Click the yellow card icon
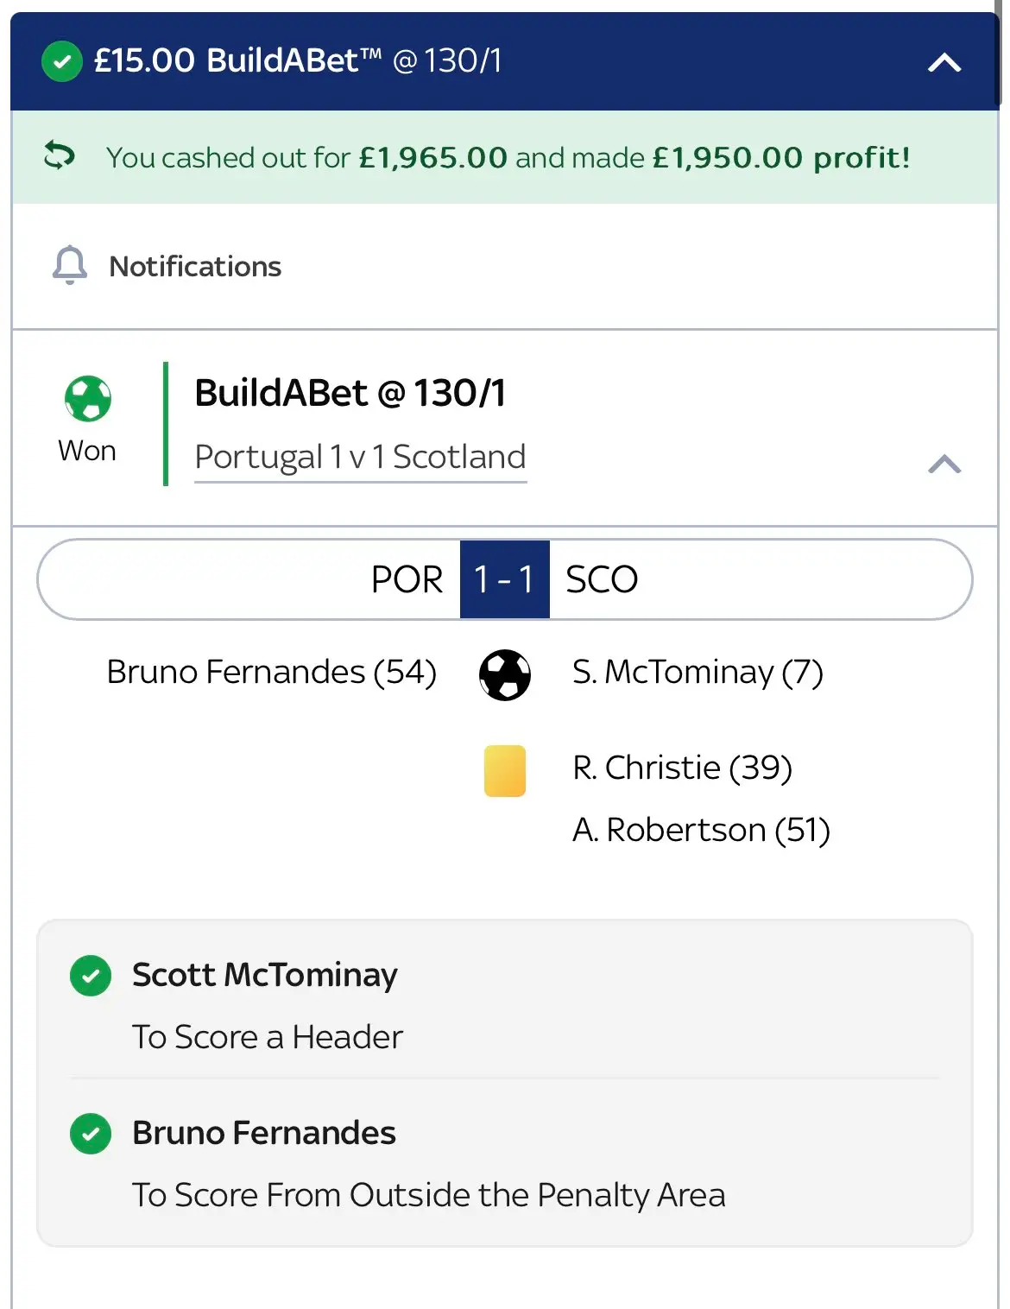The width and height of the screenshot is (1010, 1309). 505,770
